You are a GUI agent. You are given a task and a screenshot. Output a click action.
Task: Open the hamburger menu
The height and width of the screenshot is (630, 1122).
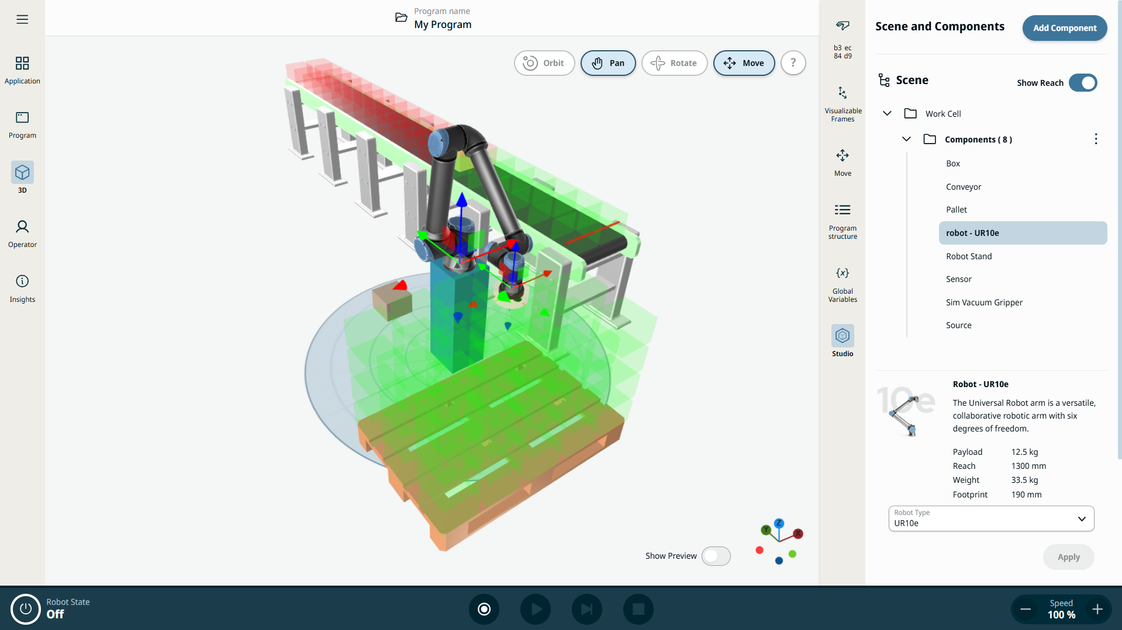pyautogui.click(x=22, y=19)
